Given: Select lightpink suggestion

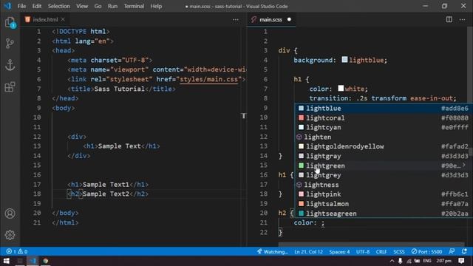Looking at the screenshot, I should click(x=384, y=194).
